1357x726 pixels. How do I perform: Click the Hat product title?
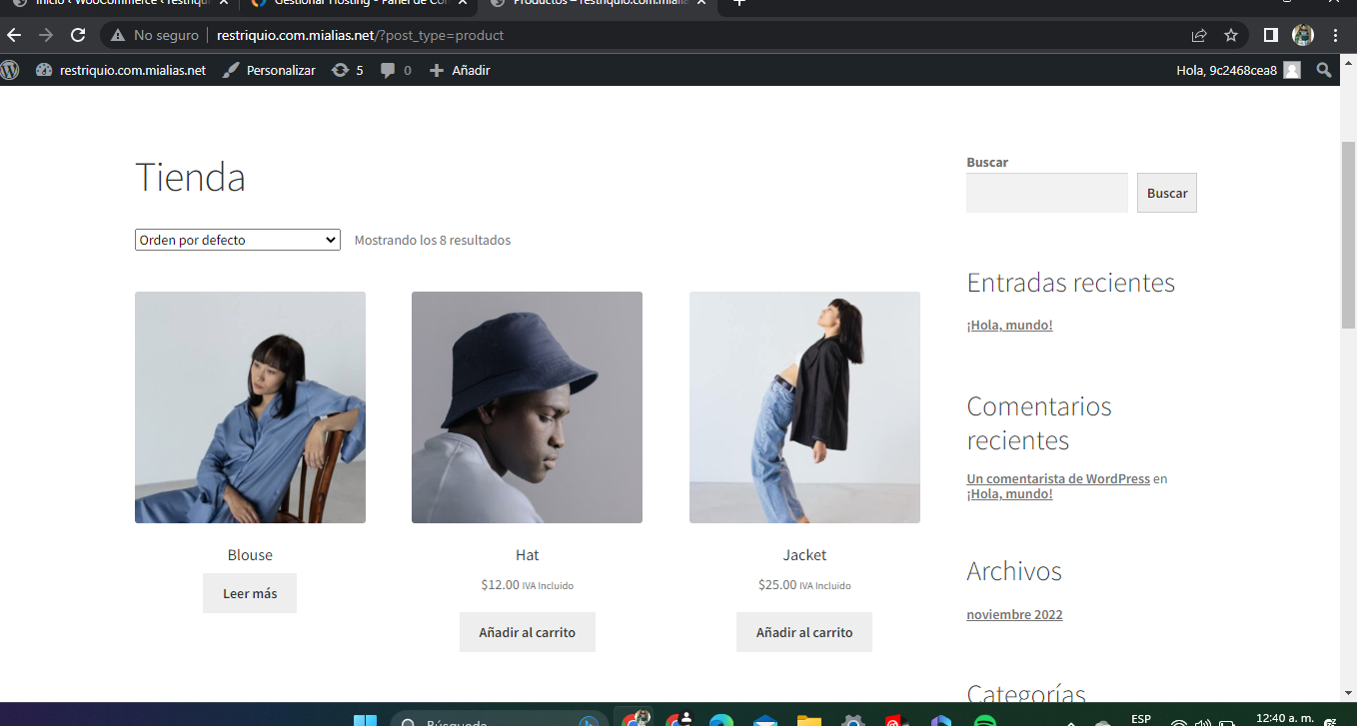click(x=527, y=555)
